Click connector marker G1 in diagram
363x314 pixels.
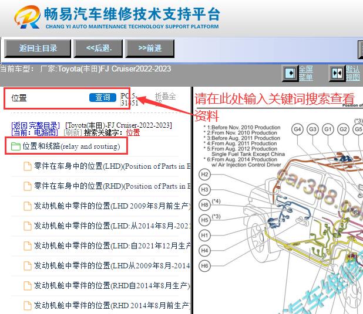[x=328, y=129]
